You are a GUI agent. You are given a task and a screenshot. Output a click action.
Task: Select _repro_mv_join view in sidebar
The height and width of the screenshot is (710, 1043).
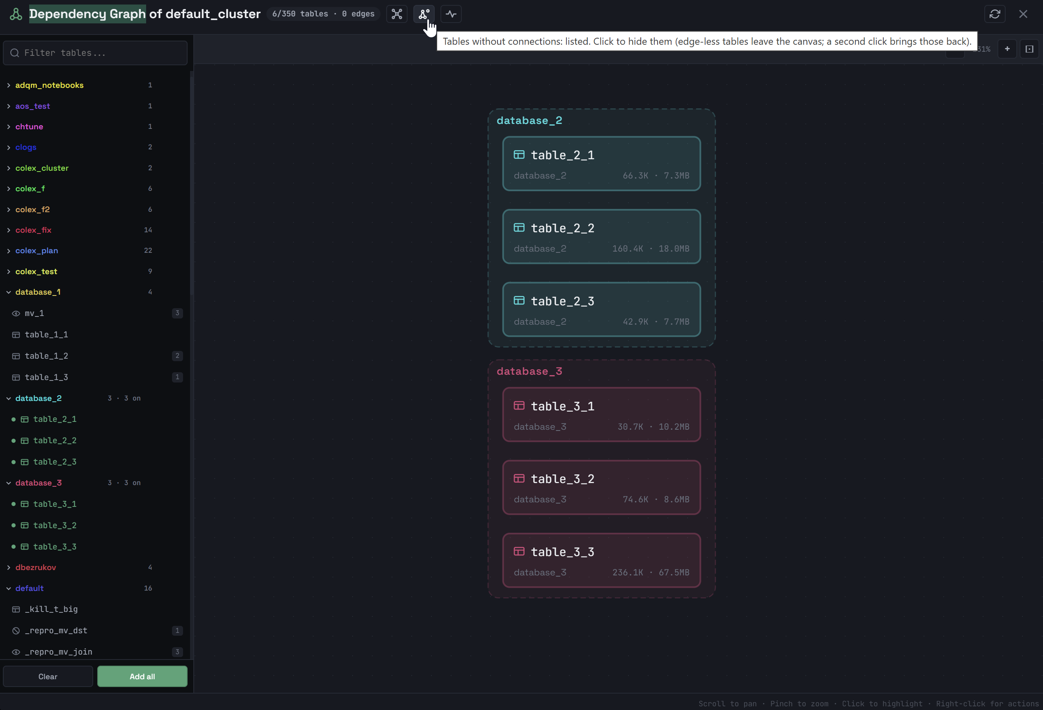pos(96,652)
